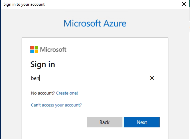Viewport: 190px width, 139px height.
Task: Close the Sign in to your account window
Action: tap(184, 4)
